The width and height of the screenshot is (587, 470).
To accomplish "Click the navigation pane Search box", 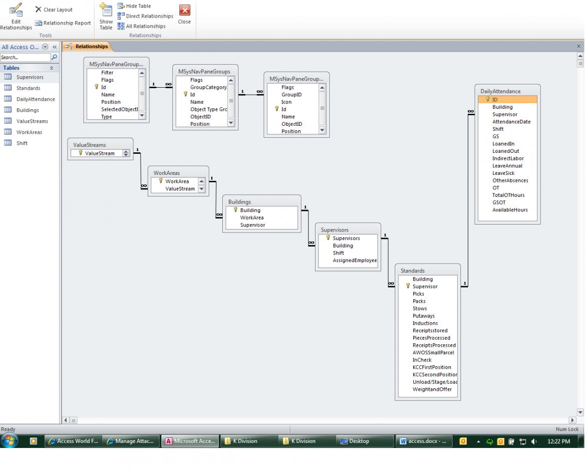I will tap(25, 58).
